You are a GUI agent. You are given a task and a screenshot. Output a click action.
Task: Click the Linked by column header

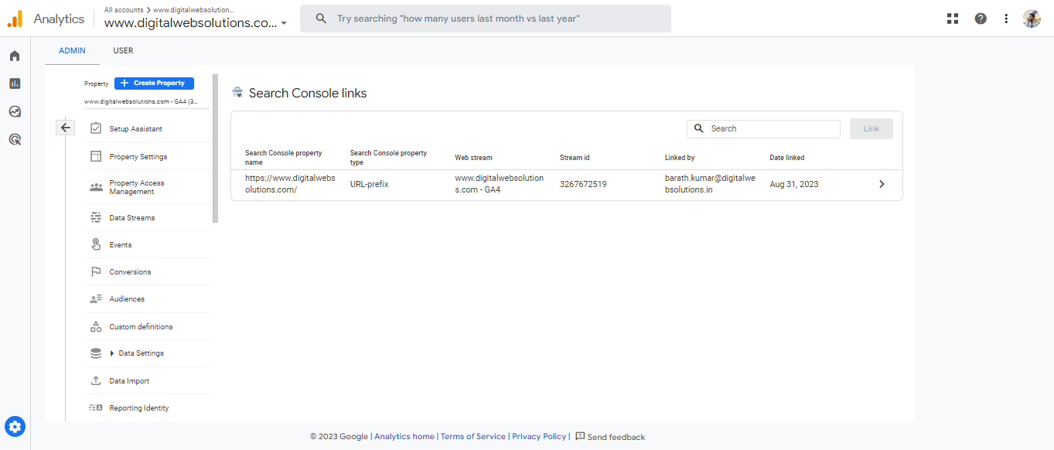(680, 158)
